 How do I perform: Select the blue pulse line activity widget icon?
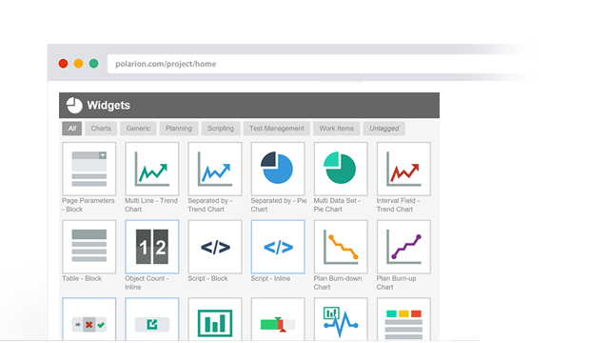pyautogui.click(x=341, y=320)
